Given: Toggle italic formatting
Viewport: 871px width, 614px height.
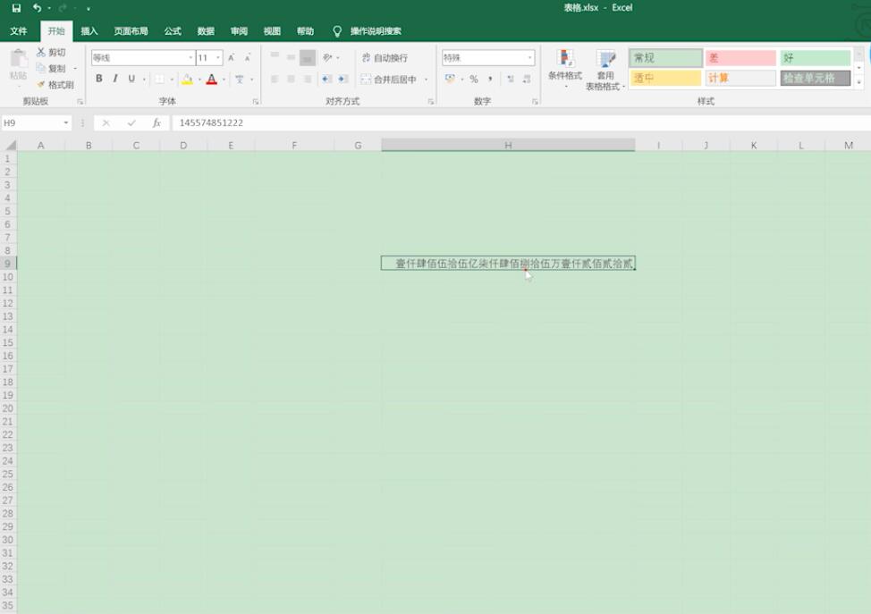Looking at the screenshot, I should [115, 79].
